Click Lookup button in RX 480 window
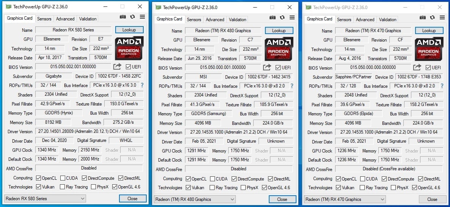The width and height of the screenshot is (450, 207). tap(279, 31)
